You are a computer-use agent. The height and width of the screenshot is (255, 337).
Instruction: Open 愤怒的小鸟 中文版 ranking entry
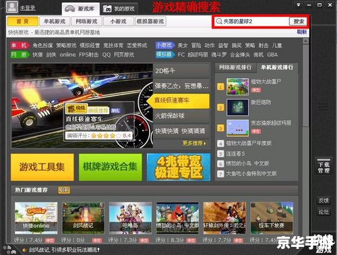pyautogui.click(x=247, y=164)
